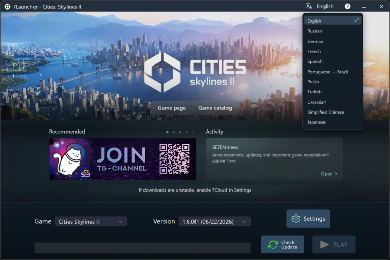
Task: Open the Game page button
Action: click(172, 108)
